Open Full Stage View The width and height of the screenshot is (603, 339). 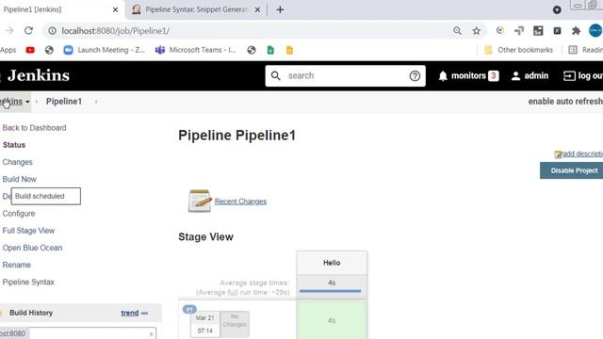point(28,231)
